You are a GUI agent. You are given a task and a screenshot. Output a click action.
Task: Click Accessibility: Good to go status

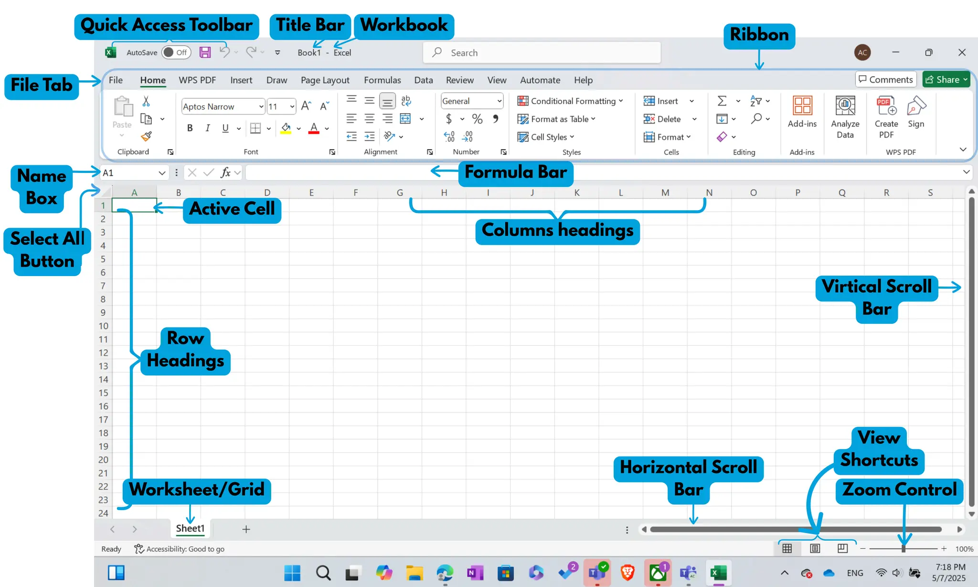[179, 549]
